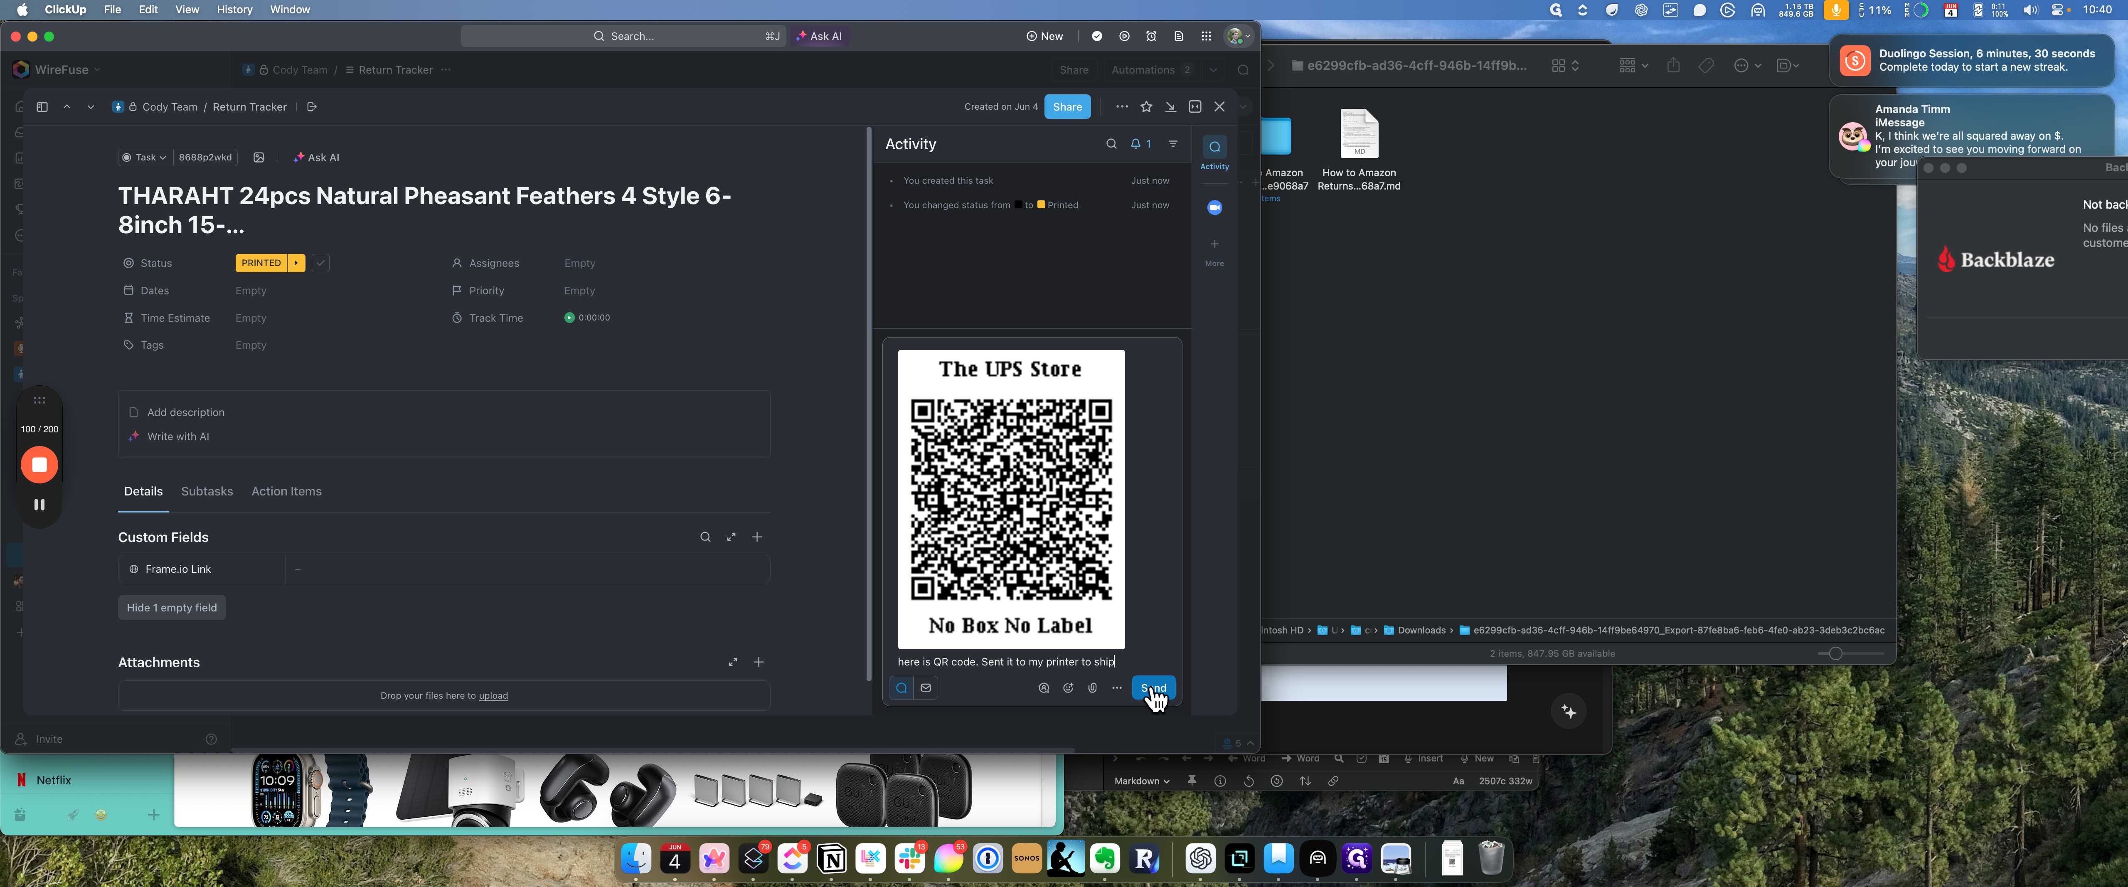Switch task layout with the collapse-view icon

coord(1195,106)
